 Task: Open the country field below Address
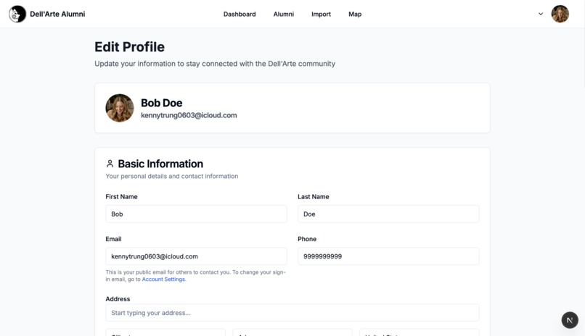[420, 332]
